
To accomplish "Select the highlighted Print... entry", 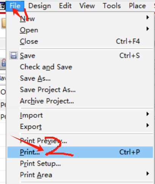I will pos(80,152).
